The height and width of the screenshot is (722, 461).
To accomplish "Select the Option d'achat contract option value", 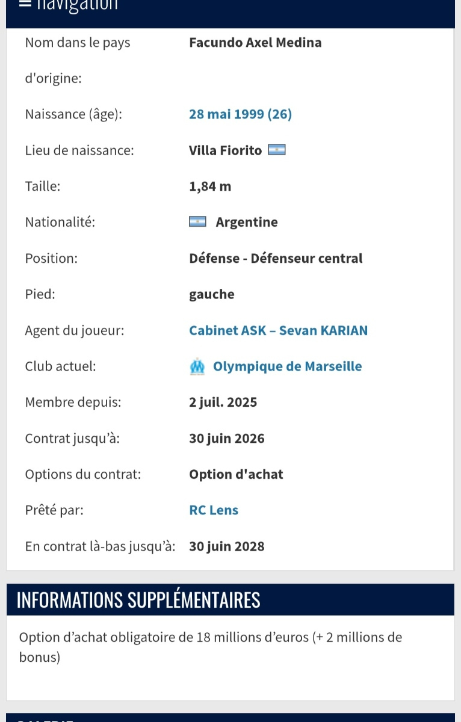I will 236,474.
